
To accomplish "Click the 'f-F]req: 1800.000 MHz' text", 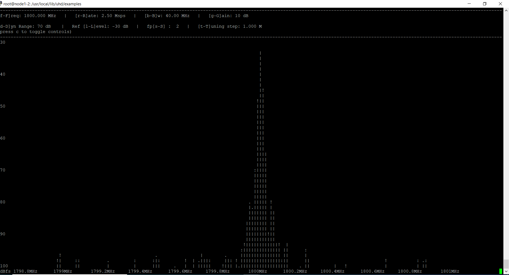I will coord(28,16).
